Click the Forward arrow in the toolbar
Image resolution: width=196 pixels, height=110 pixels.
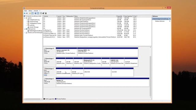click(27, 13)
